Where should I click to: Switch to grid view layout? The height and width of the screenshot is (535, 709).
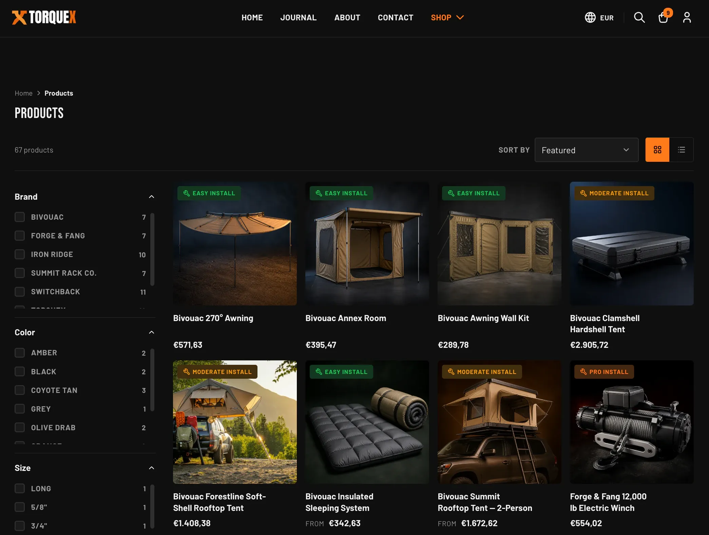pos(657,150)
